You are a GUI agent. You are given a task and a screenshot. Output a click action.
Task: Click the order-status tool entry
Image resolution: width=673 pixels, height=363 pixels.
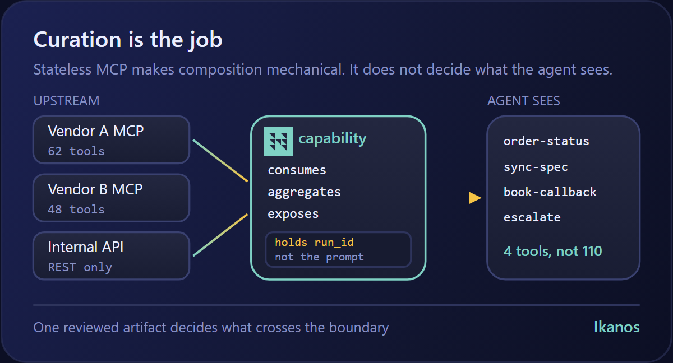coord(546,141)
